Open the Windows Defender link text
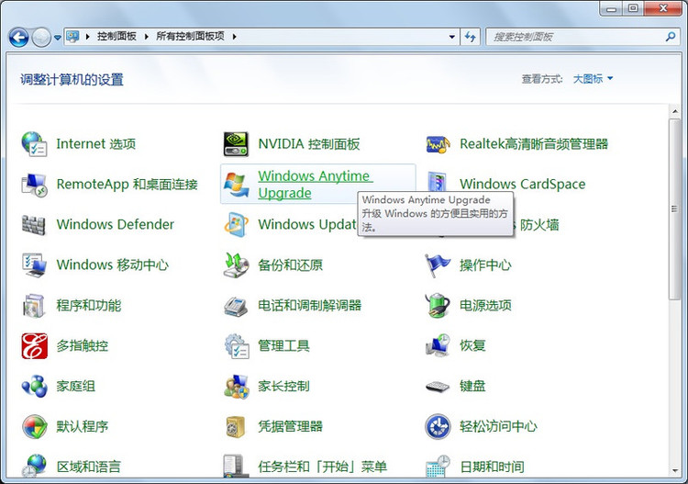This screenshot has width=688, height=484. 116,224
